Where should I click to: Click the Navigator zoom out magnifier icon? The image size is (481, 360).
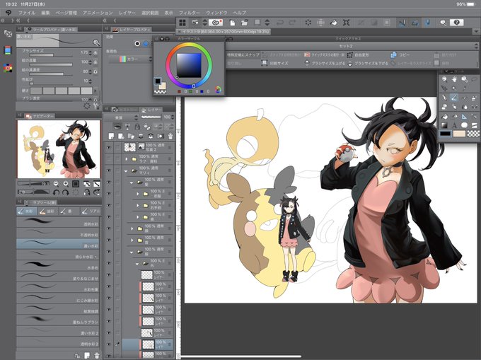click(x=56, y=184)
